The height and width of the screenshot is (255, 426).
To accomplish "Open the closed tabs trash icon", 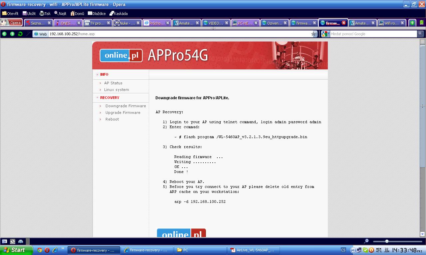I will [422, 23].
